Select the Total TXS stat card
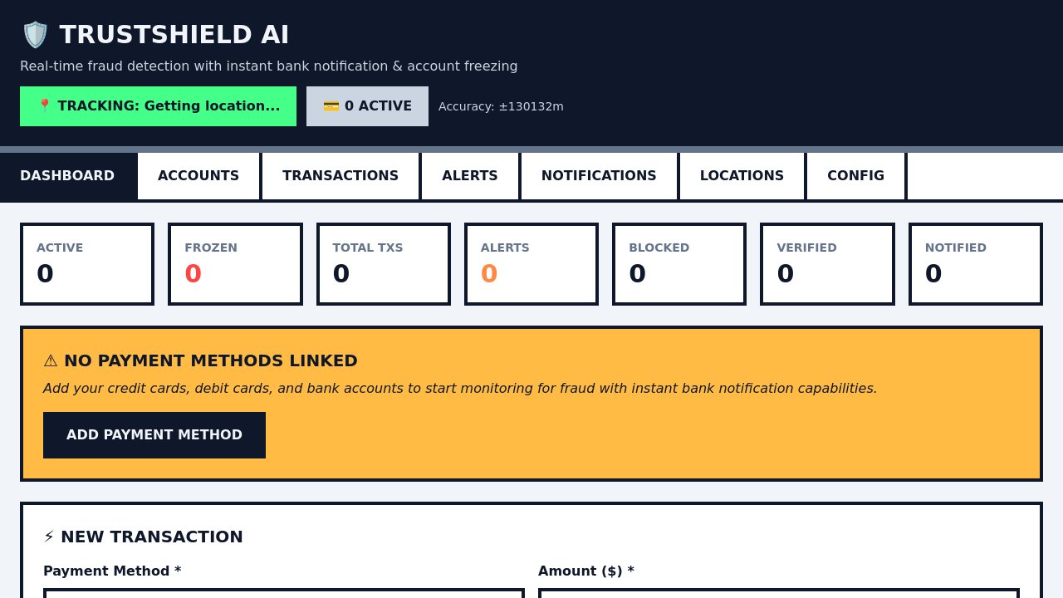 tap(384, 264)
